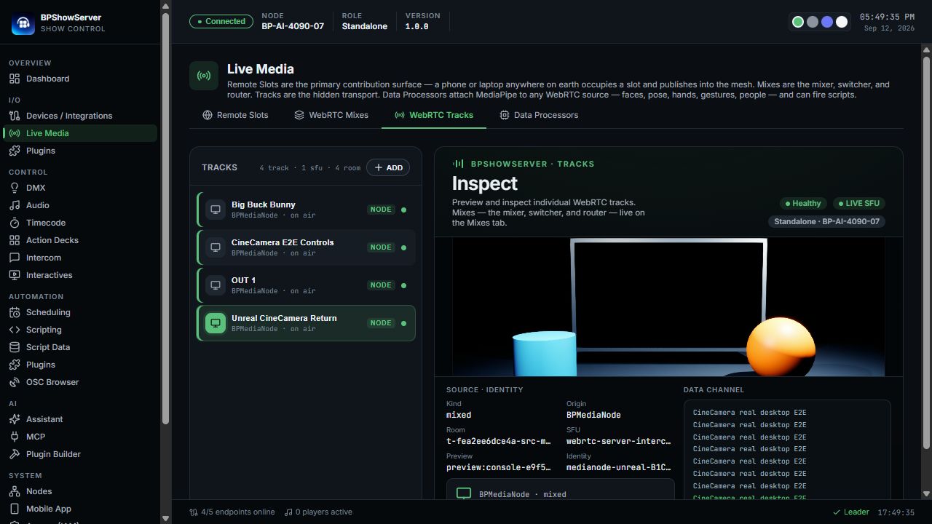Open the Plugin Builder hammer icon
932x524 pixels.
(x=15, y=454)
